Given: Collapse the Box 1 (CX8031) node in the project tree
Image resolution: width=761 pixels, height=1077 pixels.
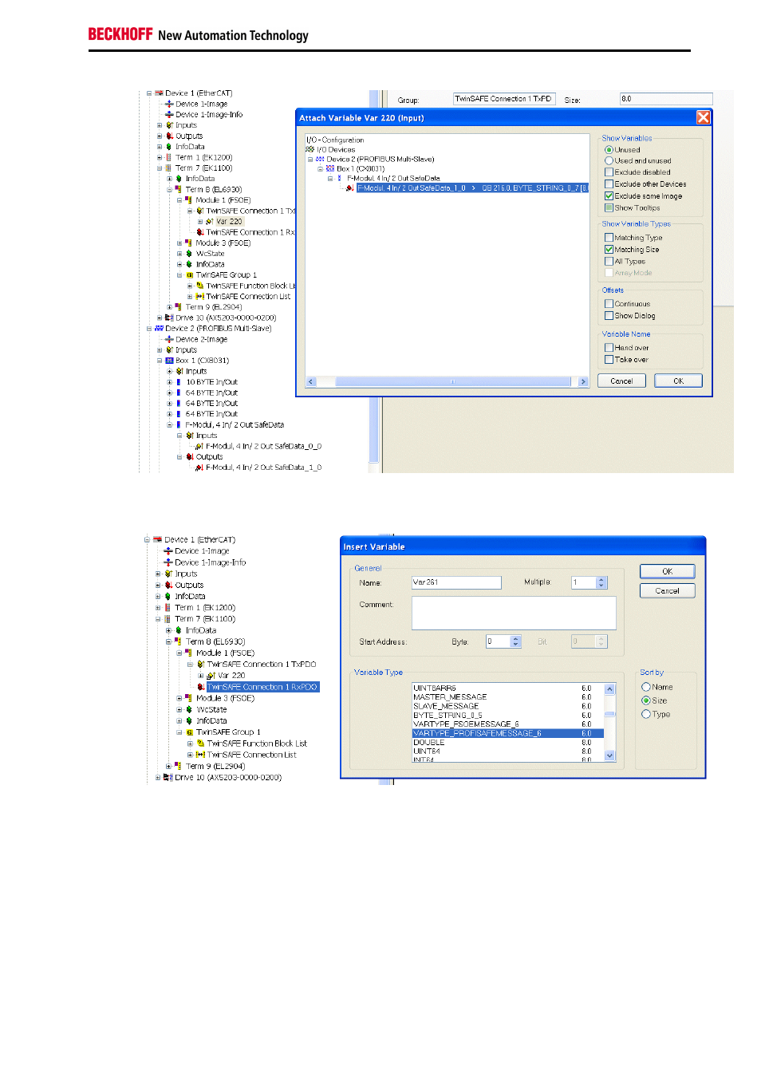Looking at the screenshot, I should (160, 361).
